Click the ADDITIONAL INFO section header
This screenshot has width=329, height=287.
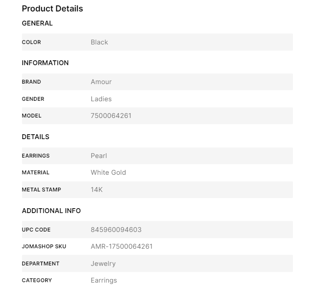[51, 211]
